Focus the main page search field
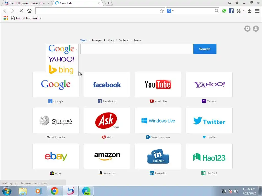The image size is (262, 196). pos(137,49)
